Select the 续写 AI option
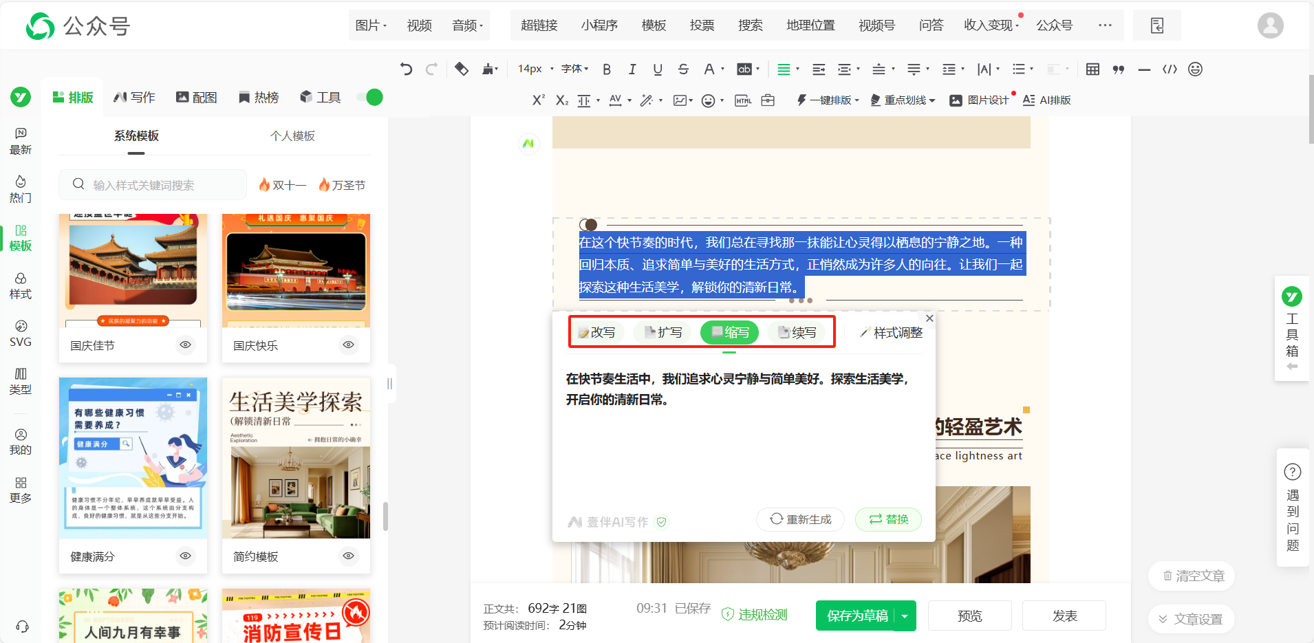This screenshot has width=1314, height=643. 797,333
